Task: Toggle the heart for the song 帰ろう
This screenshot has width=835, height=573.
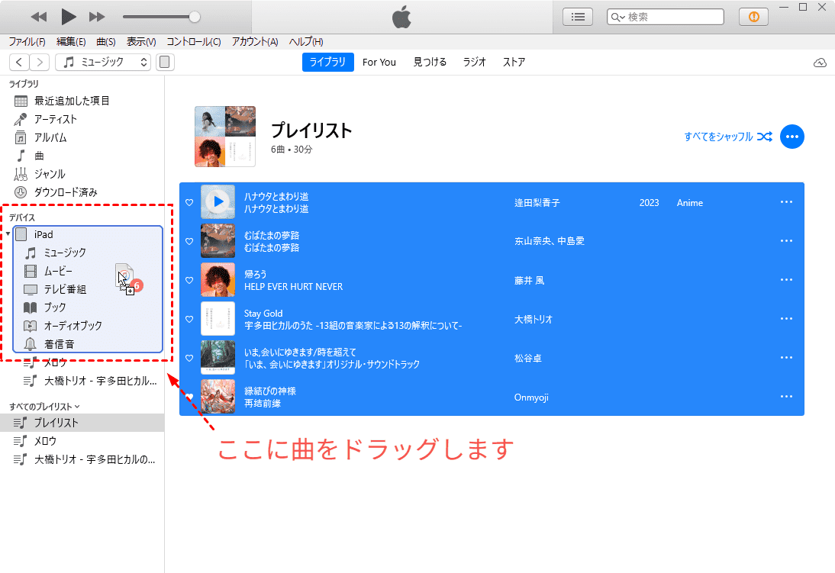Action: pos(189,280)
